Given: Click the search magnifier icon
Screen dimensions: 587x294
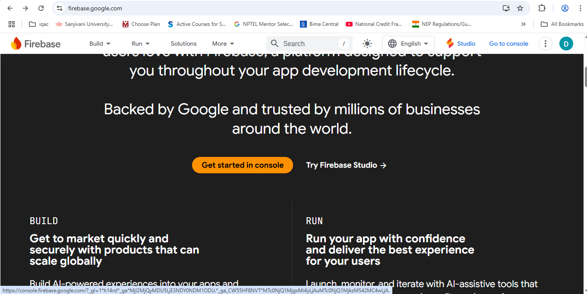Looking at the screenshot, I should point(275,44).
